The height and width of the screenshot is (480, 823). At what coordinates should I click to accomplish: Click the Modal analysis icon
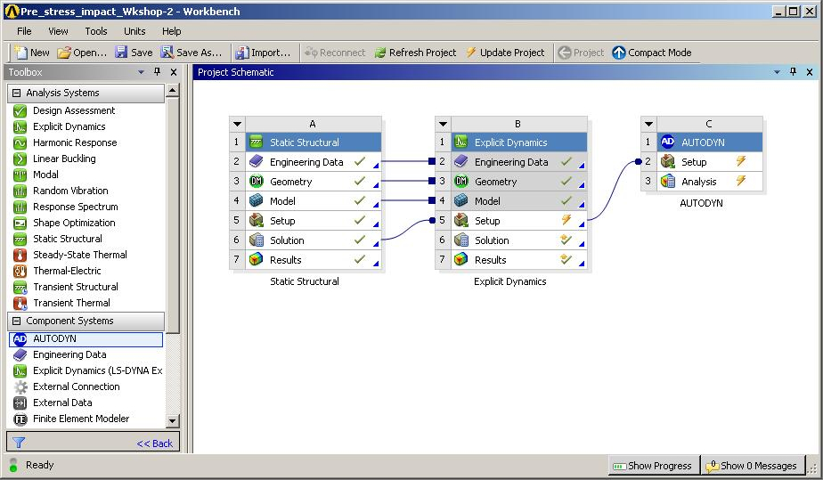coord(20,175)
